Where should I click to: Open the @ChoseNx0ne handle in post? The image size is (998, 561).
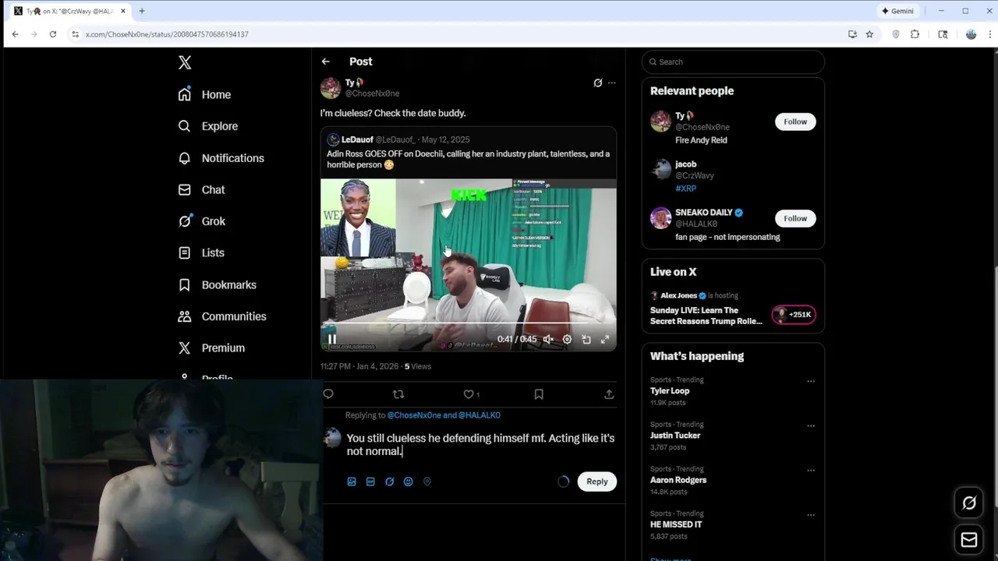[372, 93]
